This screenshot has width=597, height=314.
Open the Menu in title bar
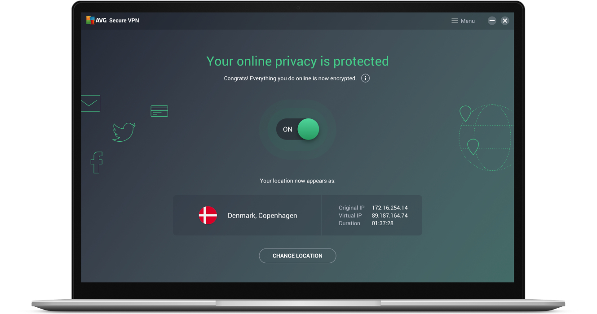(x=463, y=21)
